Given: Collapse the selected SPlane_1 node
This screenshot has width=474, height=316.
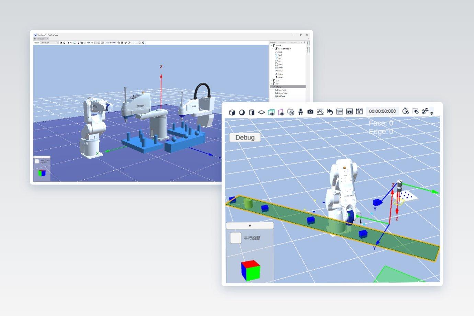Looking at the screenshot, I should pyautogui.click(x=271, y=87).
